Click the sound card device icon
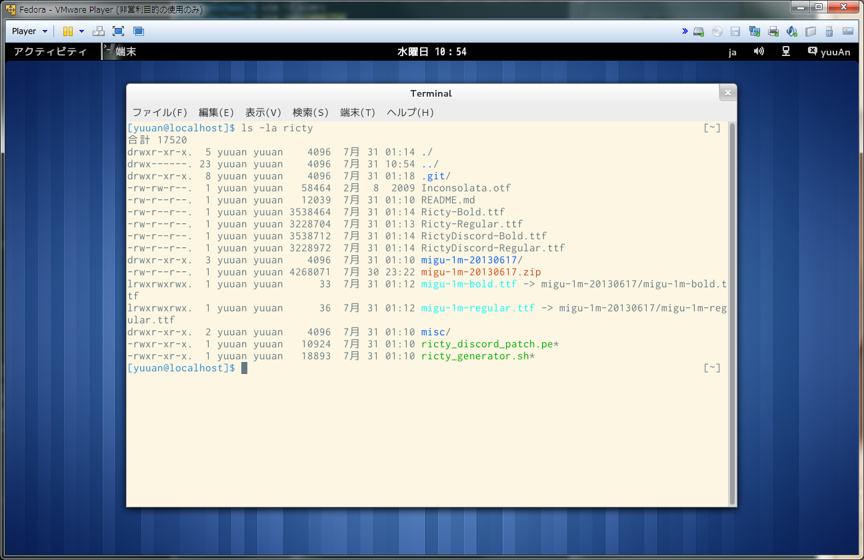 (792, 31)
